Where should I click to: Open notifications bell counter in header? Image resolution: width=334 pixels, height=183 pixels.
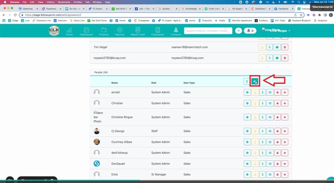(x=250, y=31)
